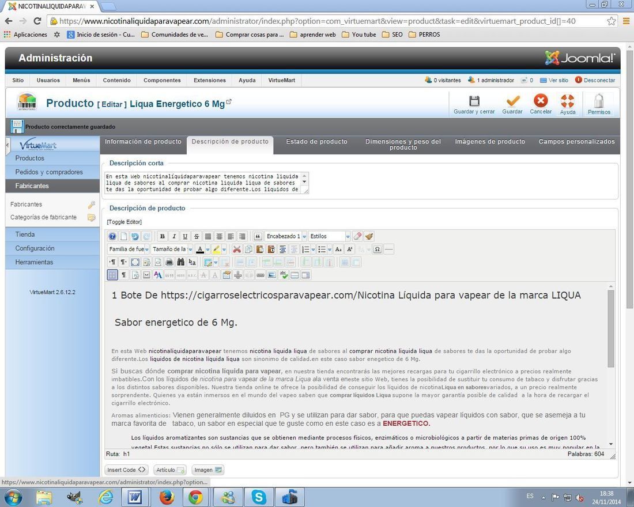Toggle the visual aid grid button

pyautogui.click(x=112, y=275)
